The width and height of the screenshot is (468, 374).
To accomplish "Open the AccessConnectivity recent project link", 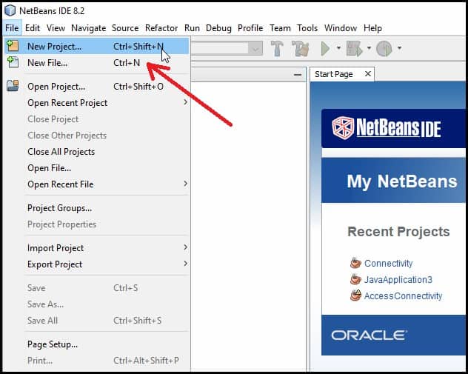I will click(x=404, y=295).
